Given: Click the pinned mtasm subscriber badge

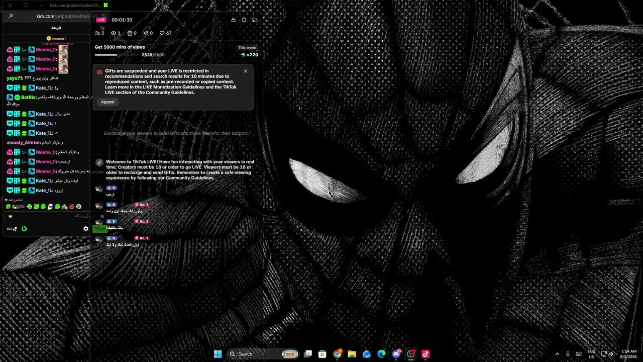Looking at the screenshot, I should 49,39.
